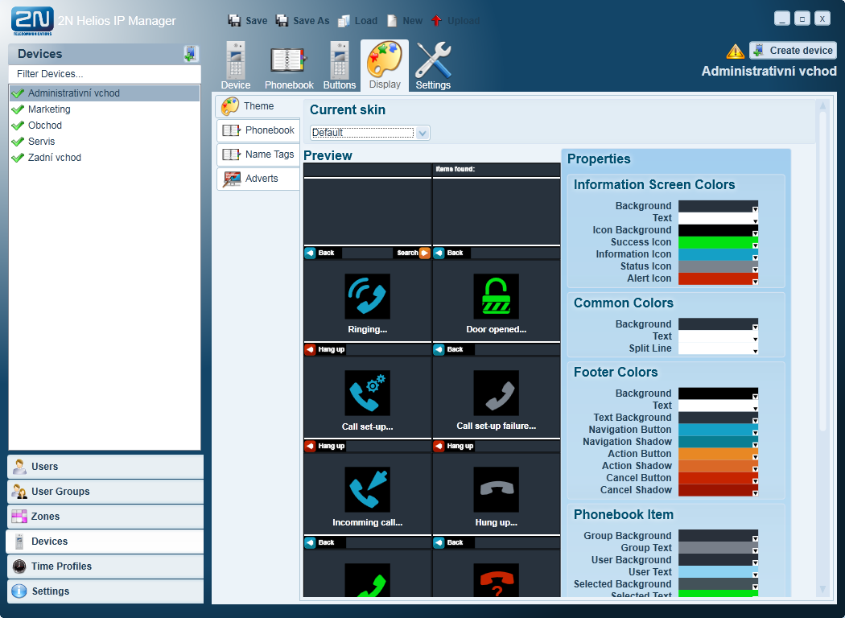The width and height of the screenshot is (845, 618).
Task: Click Hang up button above Hung up preview
Action: [x=455, y=446]
